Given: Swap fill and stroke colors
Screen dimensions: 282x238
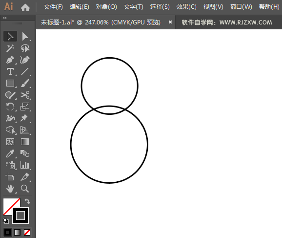Looking at the screenshot, I should (27, 201).
